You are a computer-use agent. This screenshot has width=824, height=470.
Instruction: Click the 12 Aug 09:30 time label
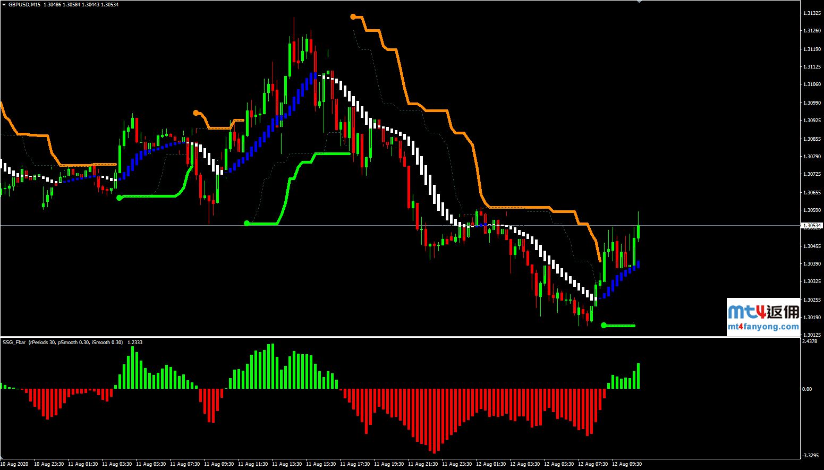pyautogui.click(x=627, y=464)
